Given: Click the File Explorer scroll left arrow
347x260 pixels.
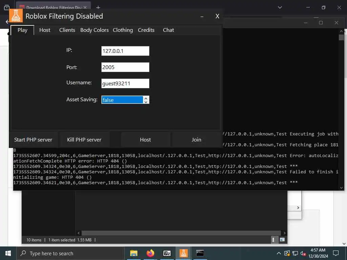Looking at the screenshot, I should (79, 233).
